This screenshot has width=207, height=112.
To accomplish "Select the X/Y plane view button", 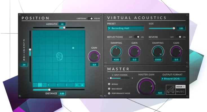I will (x=45, y=85).
